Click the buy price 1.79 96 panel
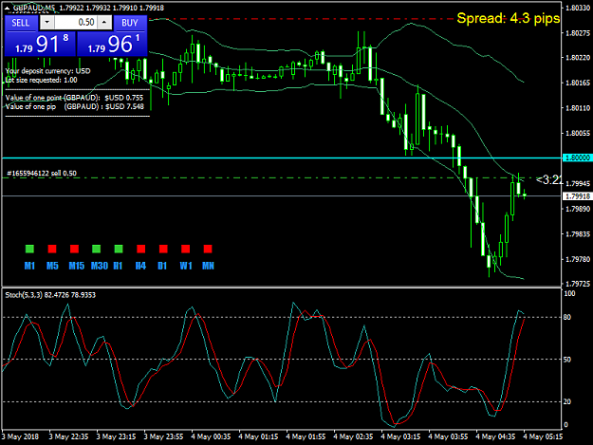This screenshot has height=445, width=593. tap(112, 44)
